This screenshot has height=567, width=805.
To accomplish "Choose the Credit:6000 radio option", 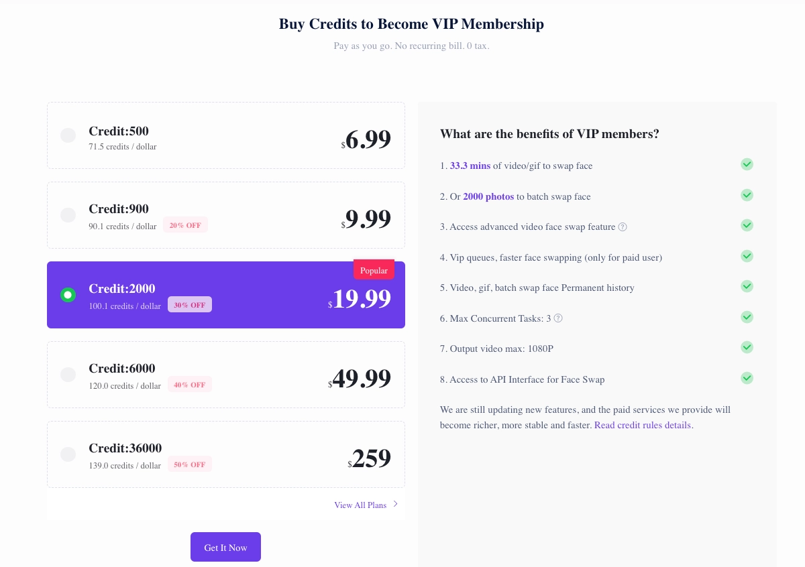I will pos(68,375).
